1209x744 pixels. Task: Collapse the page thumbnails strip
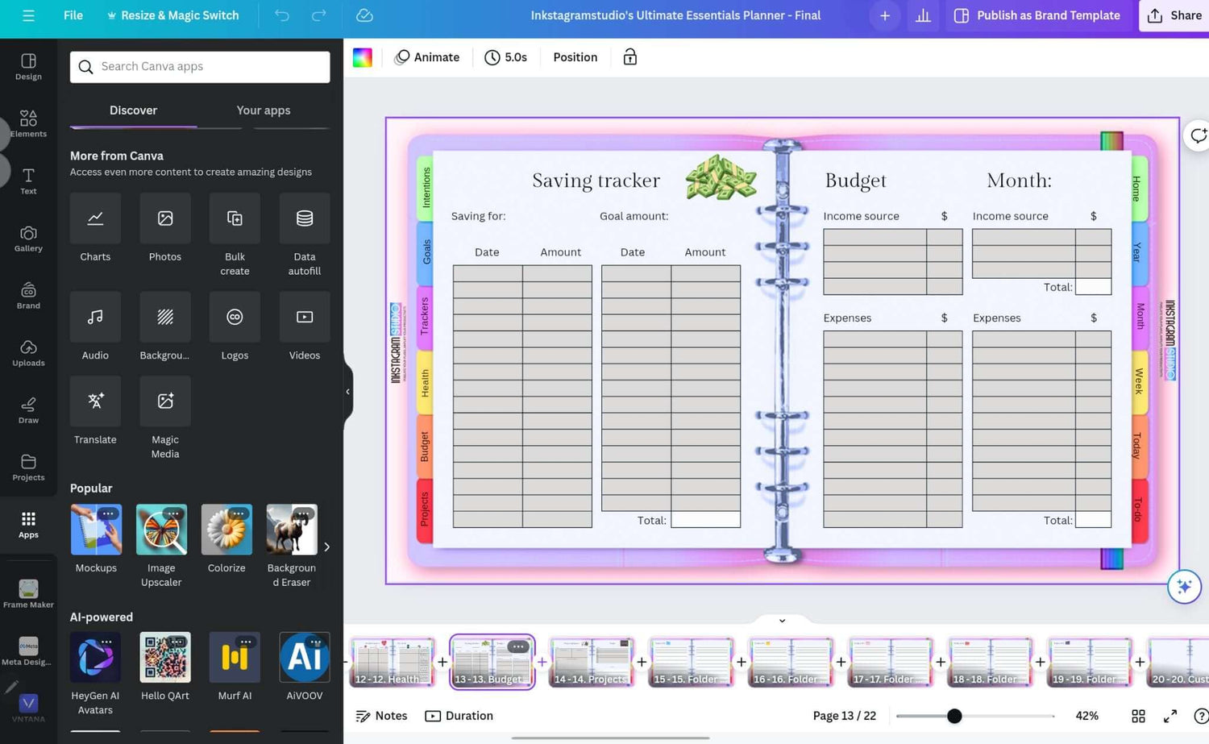780,620
